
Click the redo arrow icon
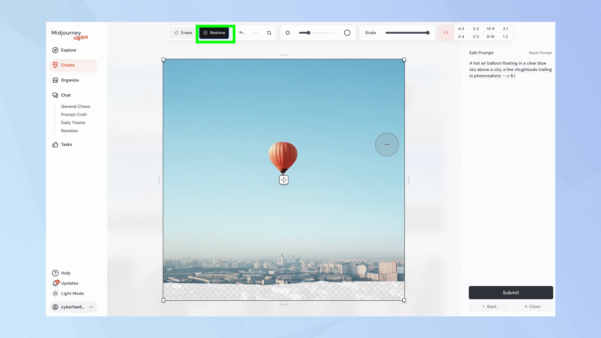(255, 33)
